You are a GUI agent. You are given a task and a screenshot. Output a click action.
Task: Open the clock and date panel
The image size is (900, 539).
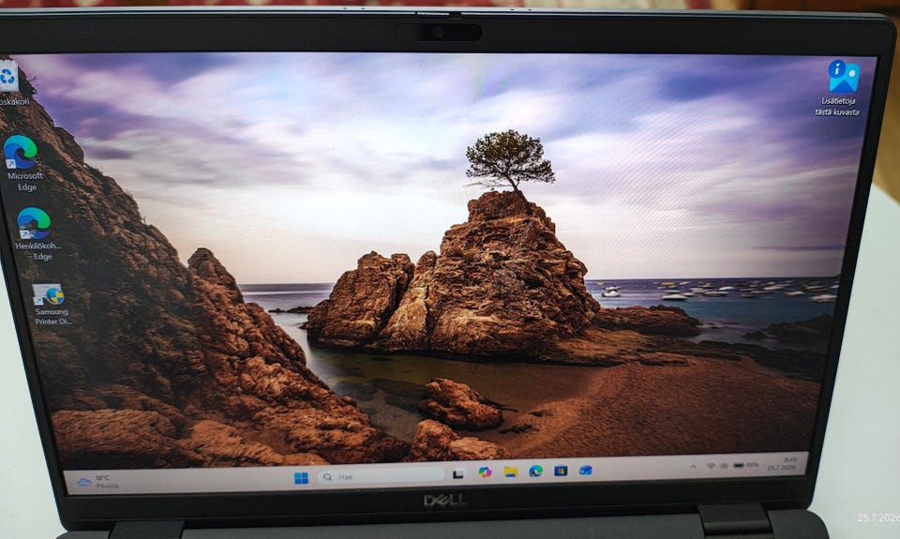783,463
